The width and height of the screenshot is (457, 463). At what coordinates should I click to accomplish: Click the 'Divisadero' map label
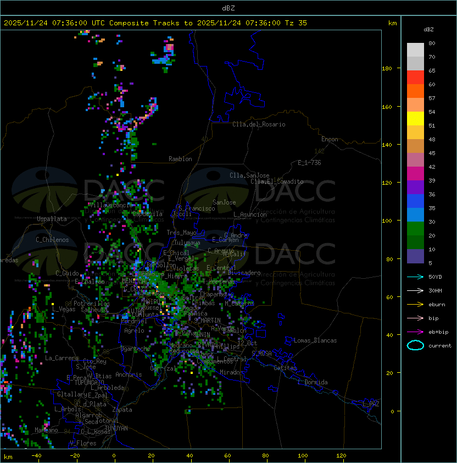point(244,273)
